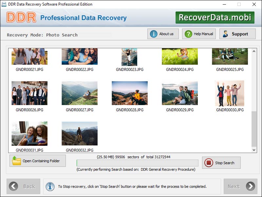Open the About us text label
Screen dimensions: 262x197
click(x=166, y=34)
